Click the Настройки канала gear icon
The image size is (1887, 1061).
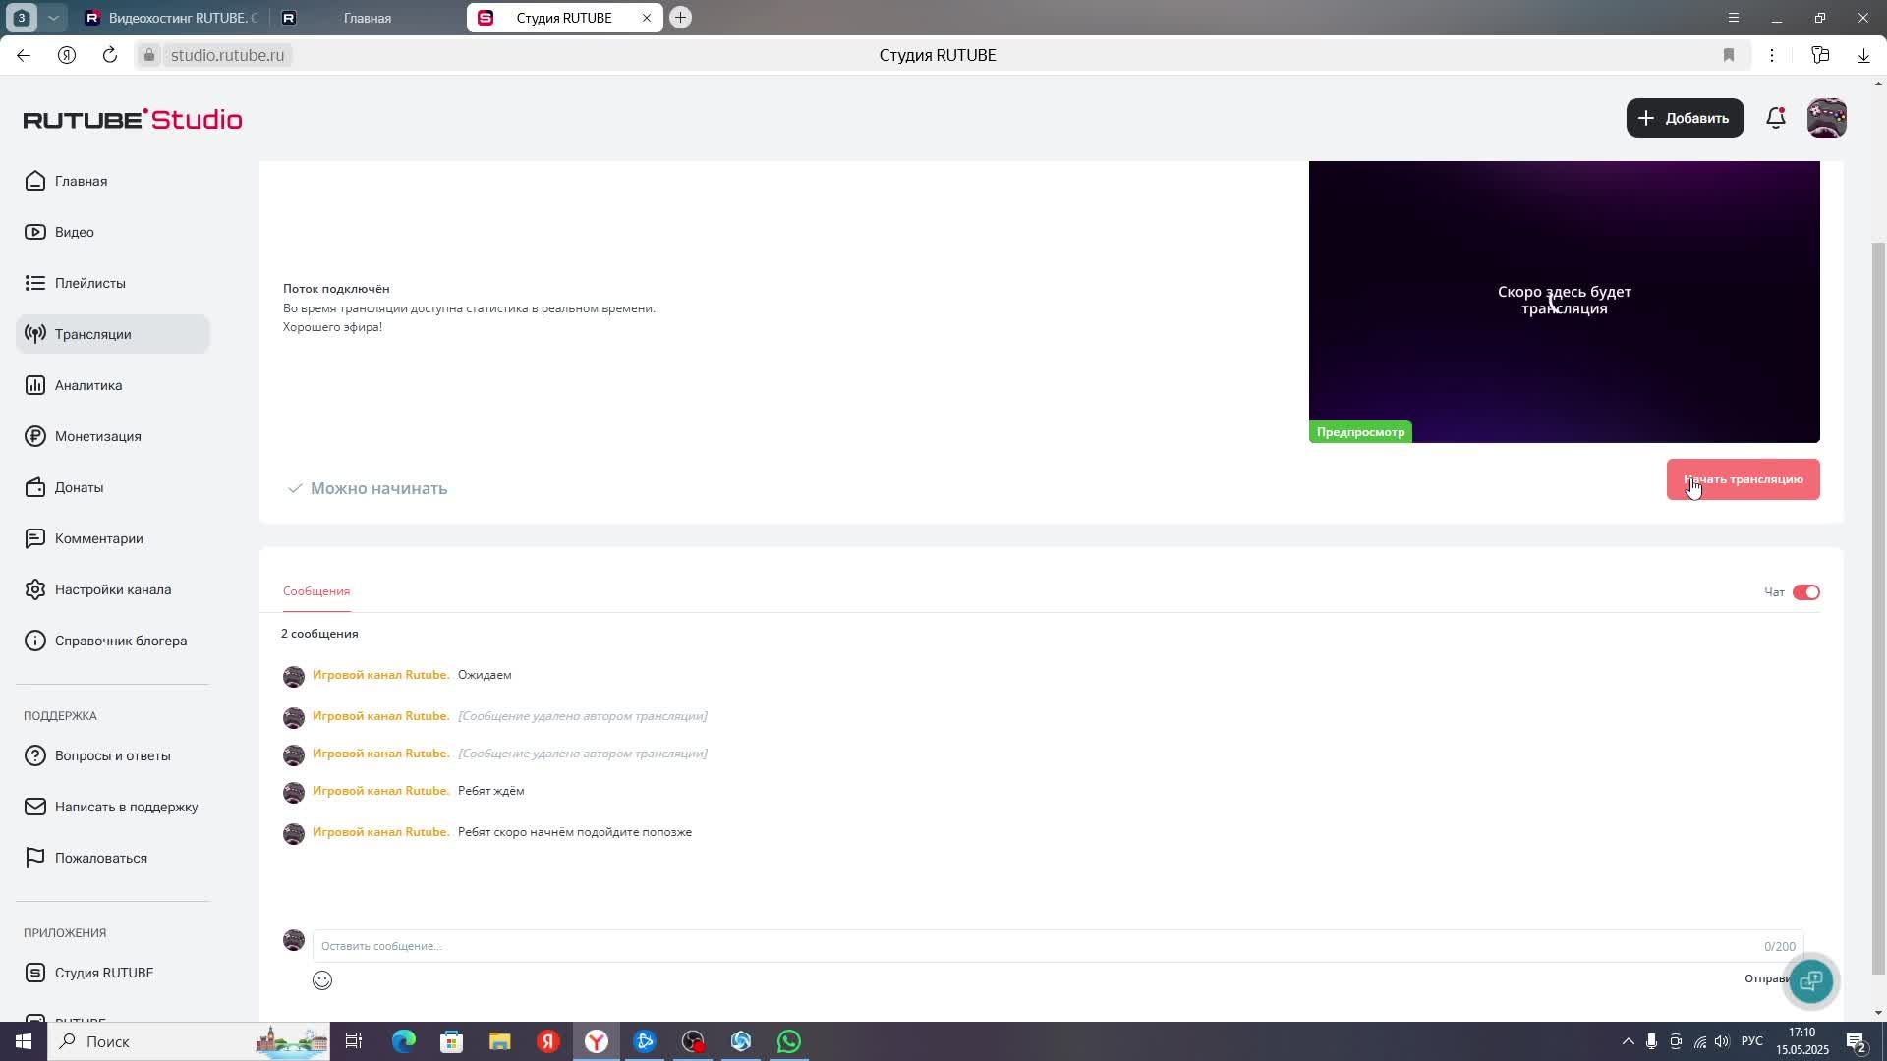tap(35, 589)
